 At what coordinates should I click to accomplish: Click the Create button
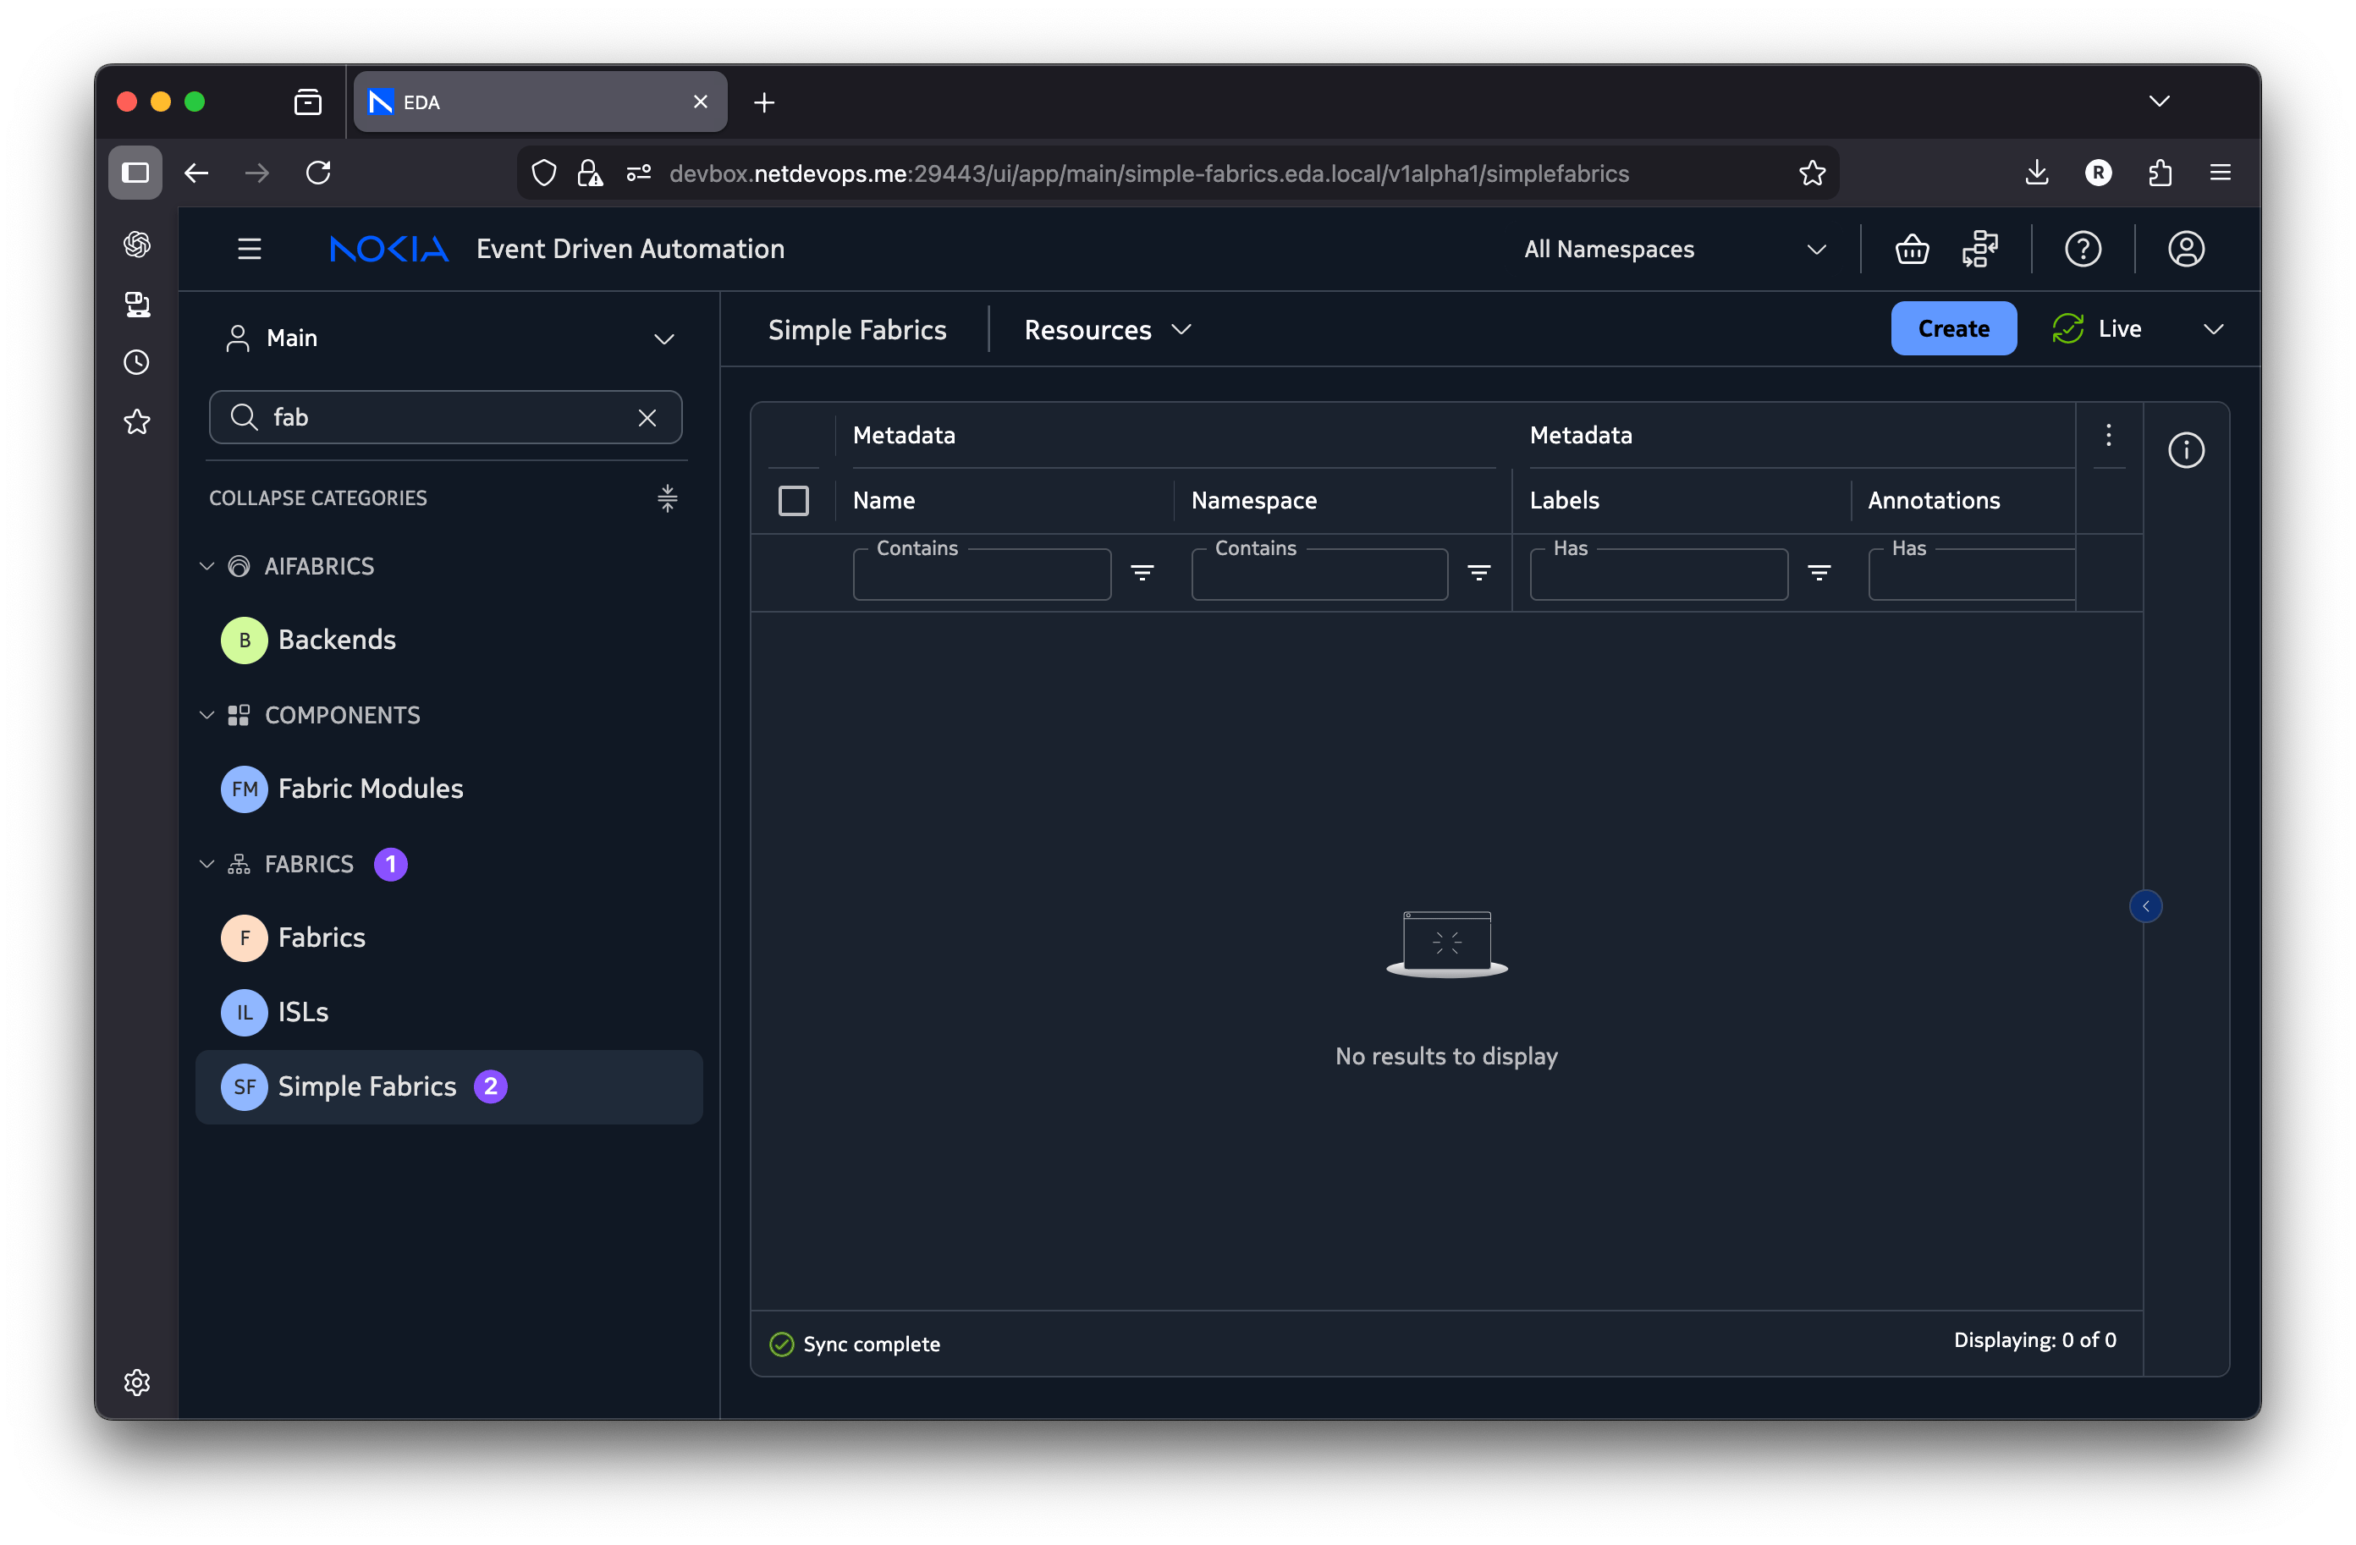click(x=1953, y=328)
